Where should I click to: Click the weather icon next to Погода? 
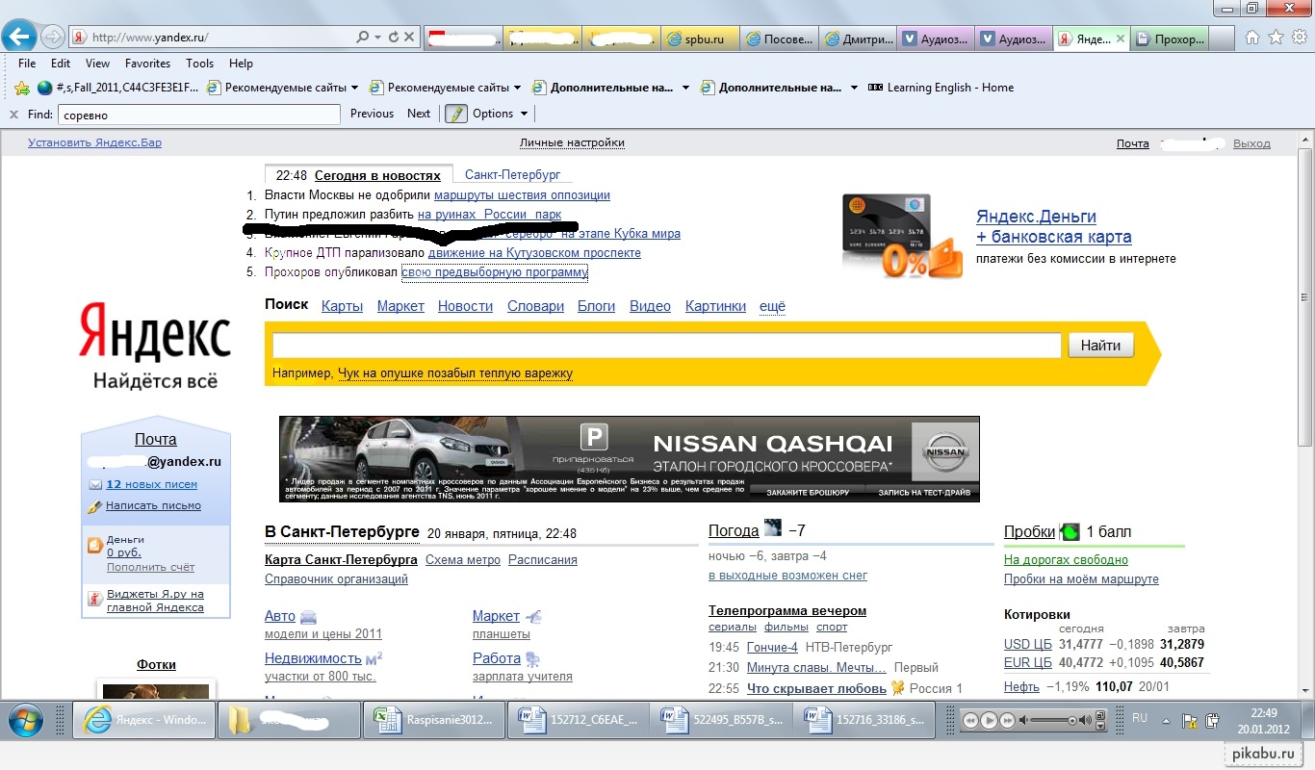773,528
